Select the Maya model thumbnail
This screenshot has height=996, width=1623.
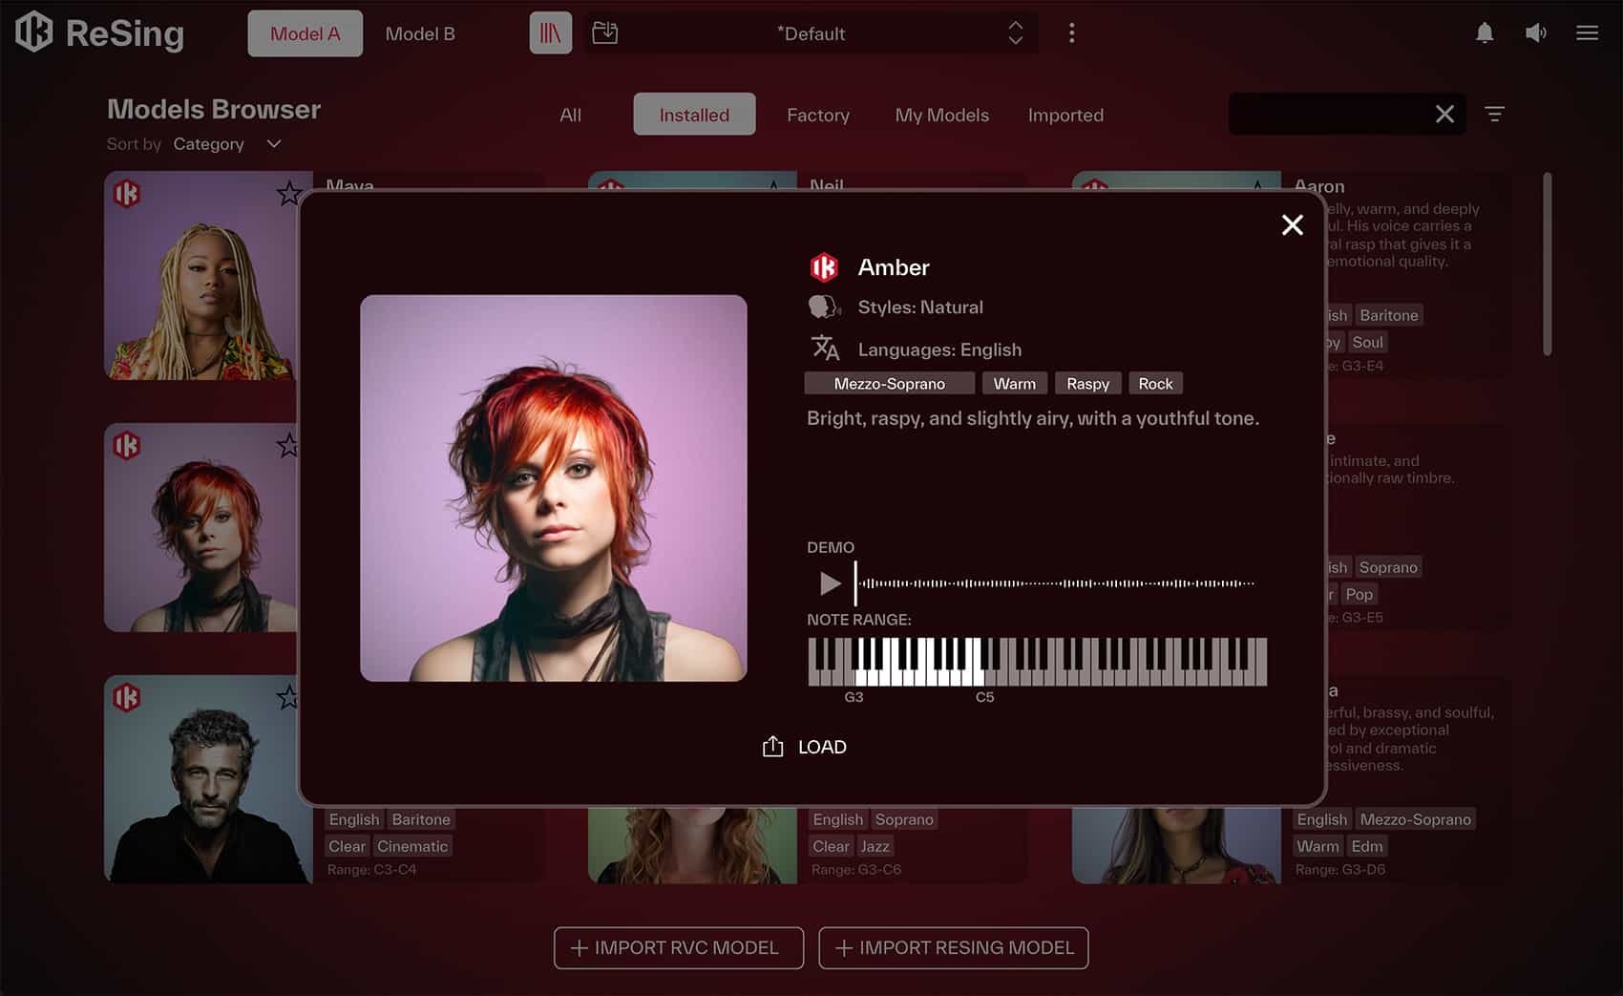[x=202, y=276]
